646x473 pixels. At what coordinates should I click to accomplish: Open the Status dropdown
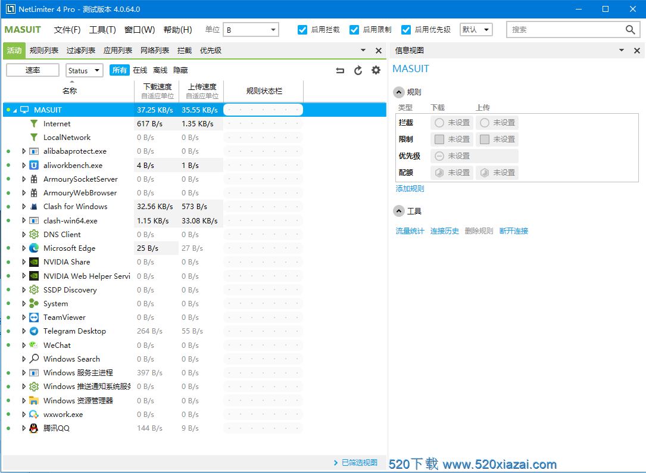(85, 70)
